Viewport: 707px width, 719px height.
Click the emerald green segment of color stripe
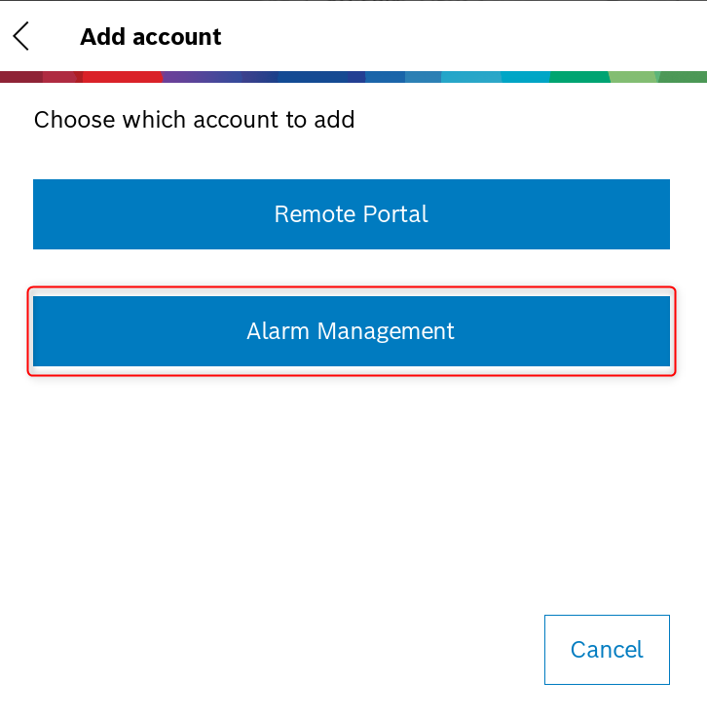(579, 76)
